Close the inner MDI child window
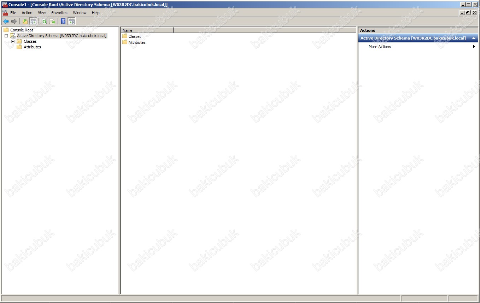Screen dimensions: 480x303 [474, 13]
